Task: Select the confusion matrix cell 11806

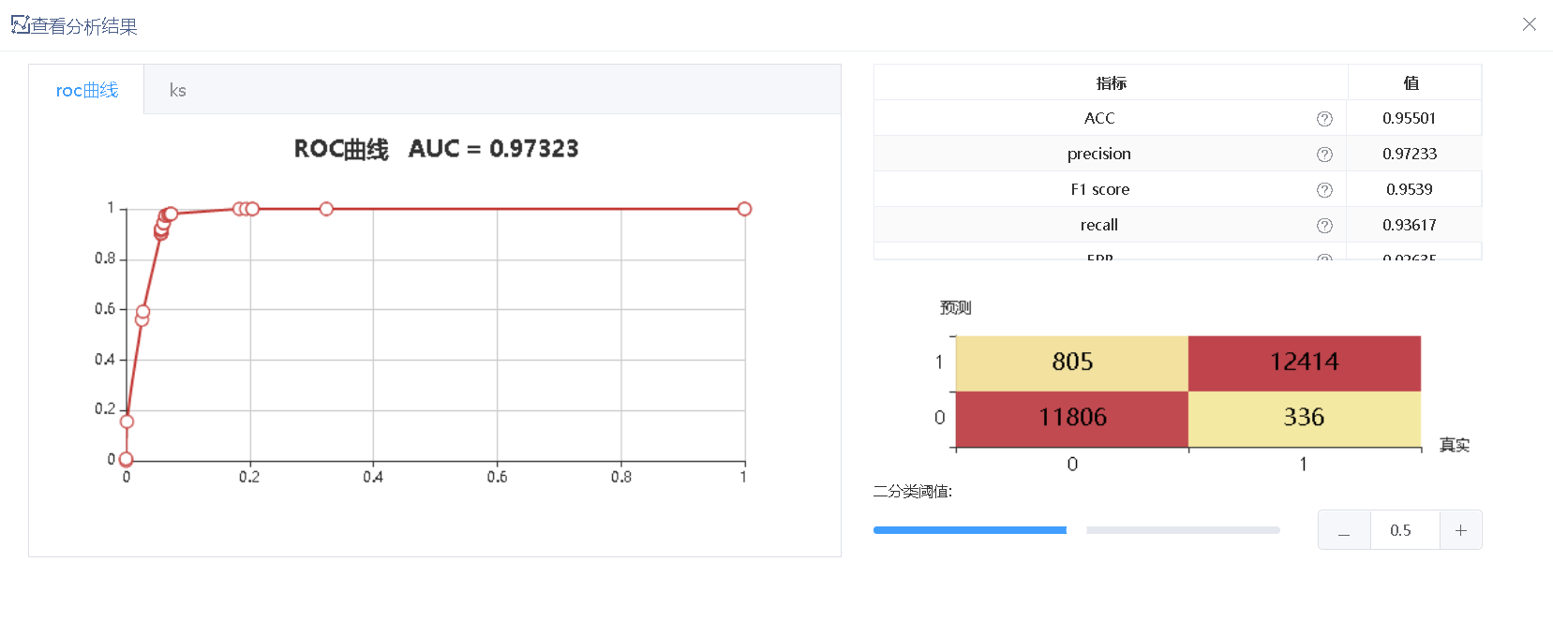Action: click(1072, 419)
